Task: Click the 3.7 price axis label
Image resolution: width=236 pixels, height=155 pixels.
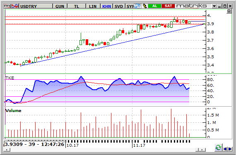Action: [210, 40]
